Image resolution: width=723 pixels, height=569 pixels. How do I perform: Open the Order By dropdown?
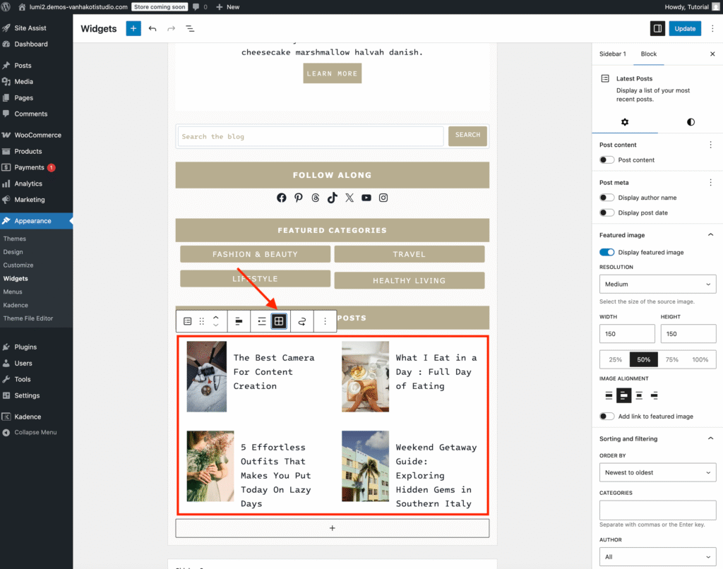(657, 472)
